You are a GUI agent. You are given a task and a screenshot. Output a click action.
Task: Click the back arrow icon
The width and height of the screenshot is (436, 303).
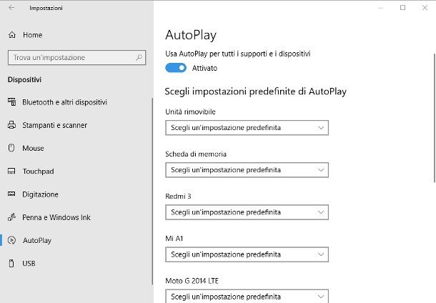(11, 8)
